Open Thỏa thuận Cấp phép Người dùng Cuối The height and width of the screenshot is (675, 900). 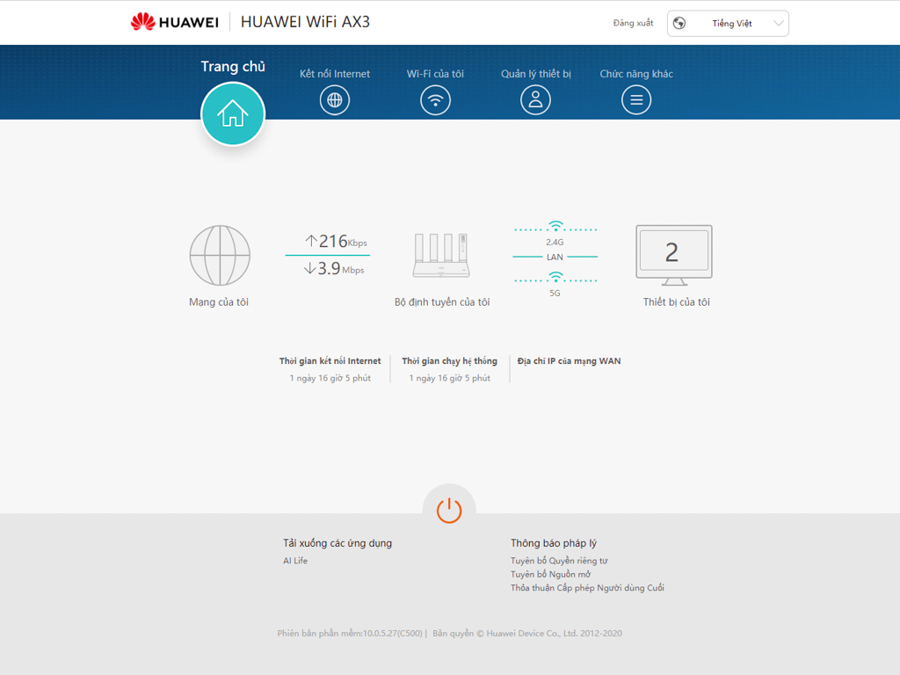[587, 588]
